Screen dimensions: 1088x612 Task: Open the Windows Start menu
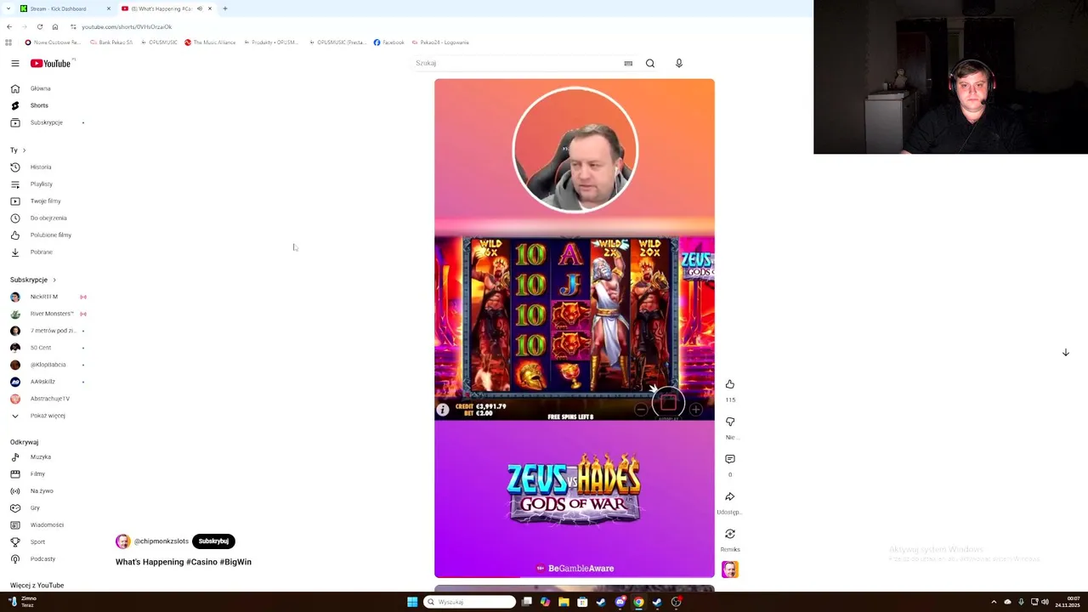[x=412, y=602]
